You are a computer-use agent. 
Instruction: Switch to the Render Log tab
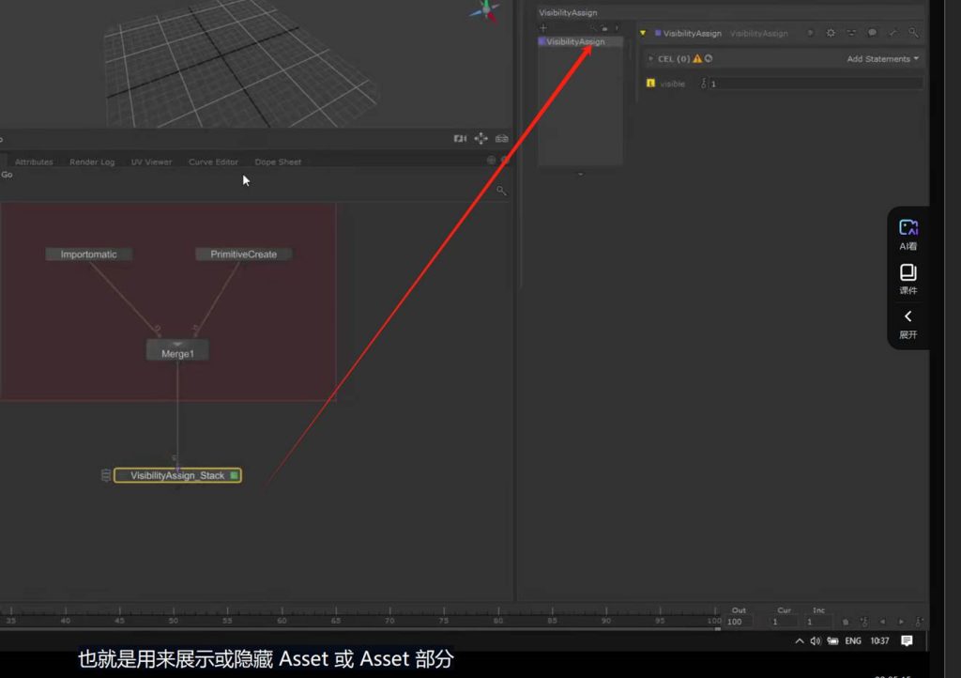[x=92, y=162]
